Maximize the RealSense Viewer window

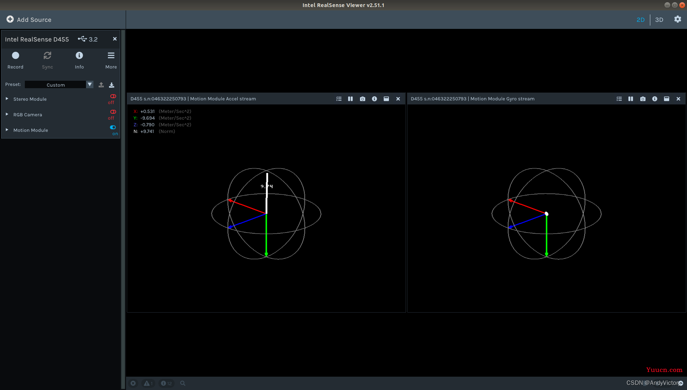tap(674, 5)
